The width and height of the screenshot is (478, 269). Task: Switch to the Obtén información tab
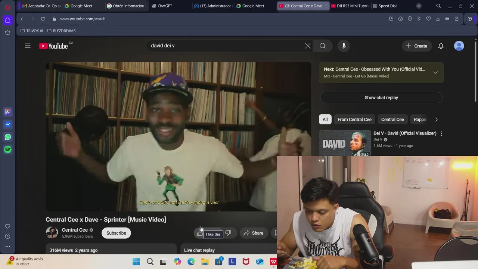point(126,6)
